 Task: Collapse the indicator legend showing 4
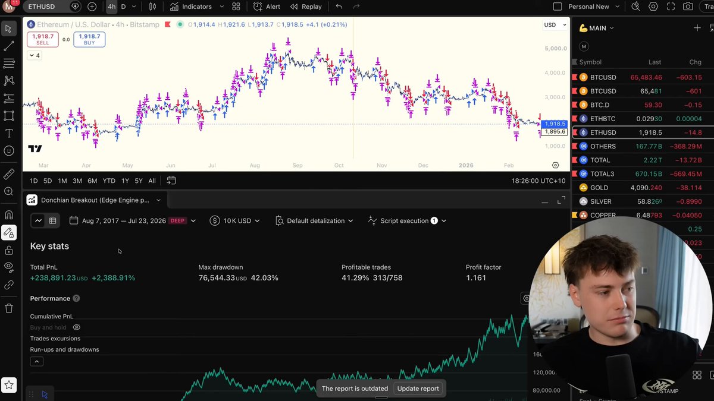pyautogui.click(x=35, y=55)
